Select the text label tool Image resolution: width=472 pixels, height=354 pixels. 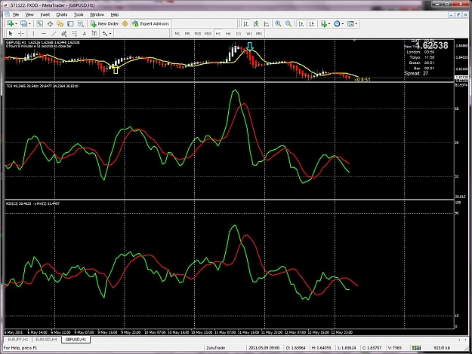[x=94, y=34]
